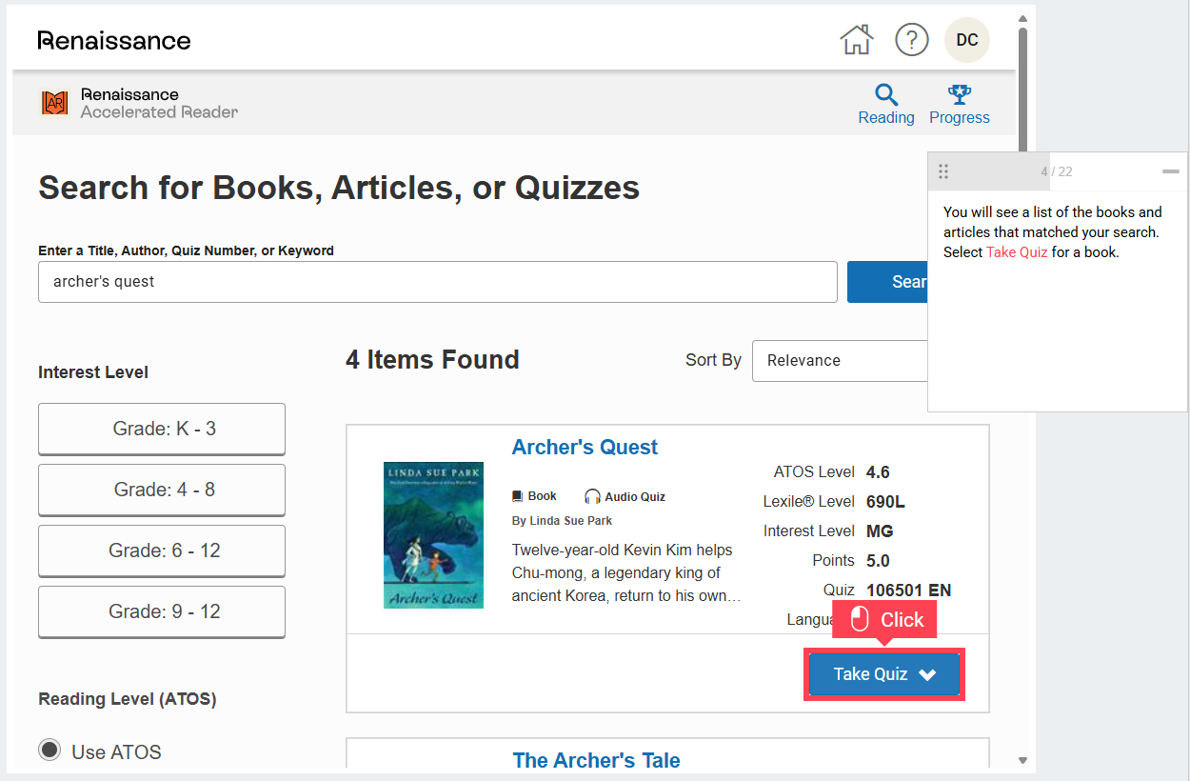The image size is (1190, 781).
Task: Click the Audio Quiz headphones icon
Action: pyautogui.click(x=592, y=495)
